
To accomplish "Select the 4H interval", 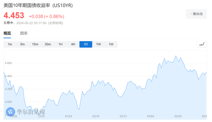I will point(73,44).
